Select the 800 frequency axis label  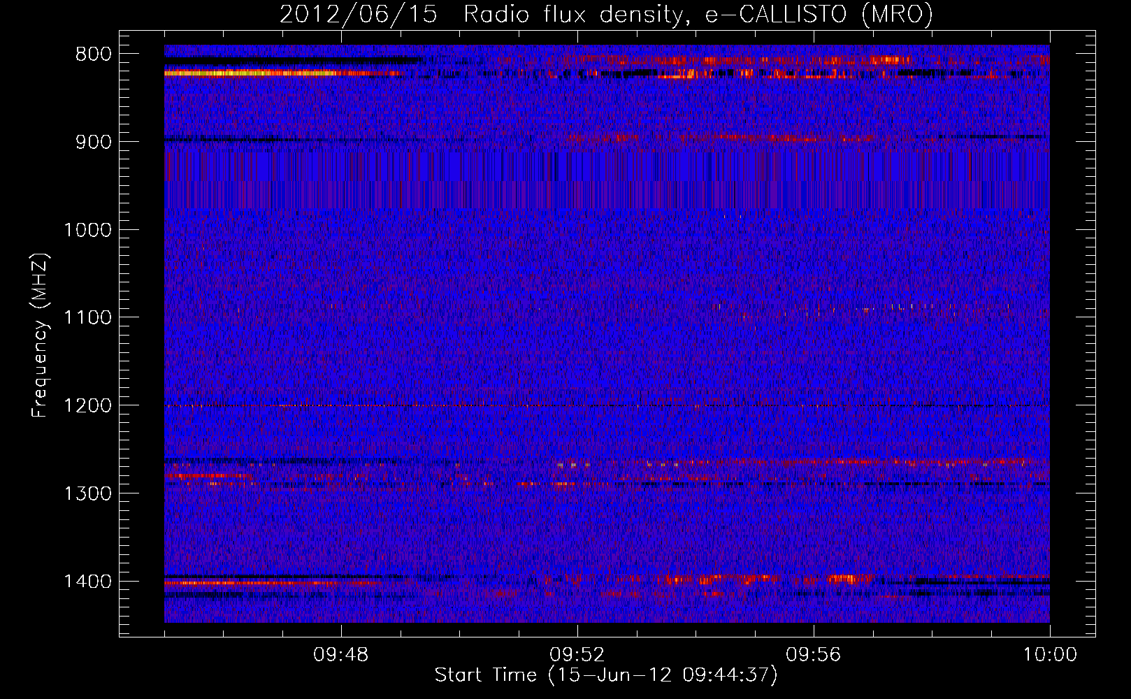pos(94,55)
